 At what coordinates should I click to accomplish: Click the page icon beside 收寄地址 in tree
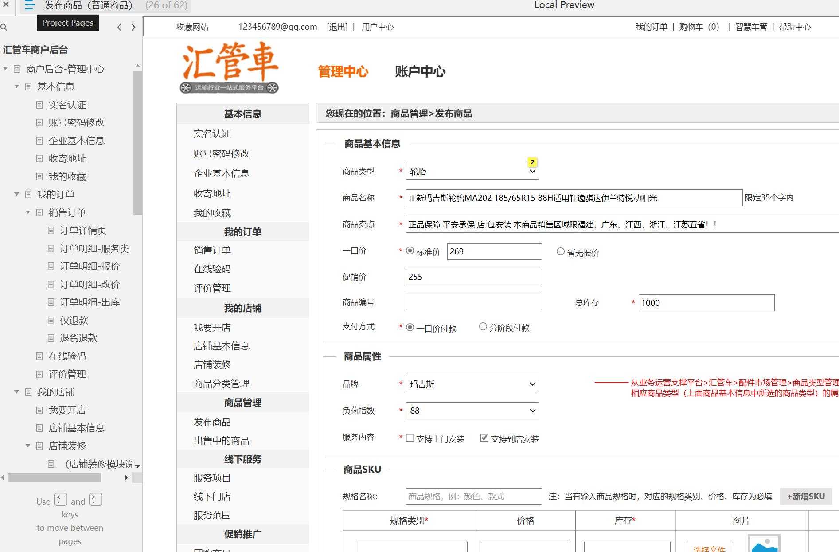click(39, 159)
